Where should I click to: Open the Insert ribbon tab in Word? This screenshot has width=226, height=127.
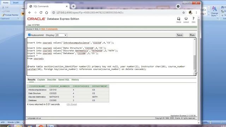[16, 2]
